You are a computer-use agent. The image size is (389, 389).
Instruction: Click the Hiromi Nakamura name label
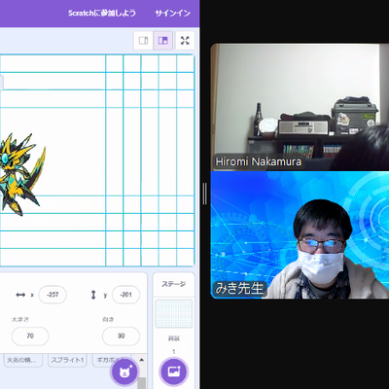tap(259, 161)
